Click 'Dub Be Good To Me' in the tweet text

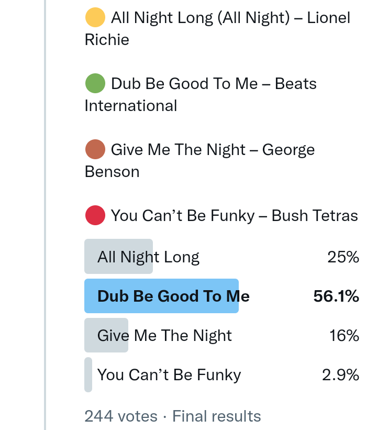tap(184, 84)
